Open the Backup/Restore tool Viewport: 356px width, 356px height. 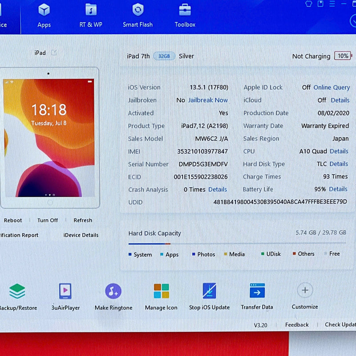tap(17, 292)
